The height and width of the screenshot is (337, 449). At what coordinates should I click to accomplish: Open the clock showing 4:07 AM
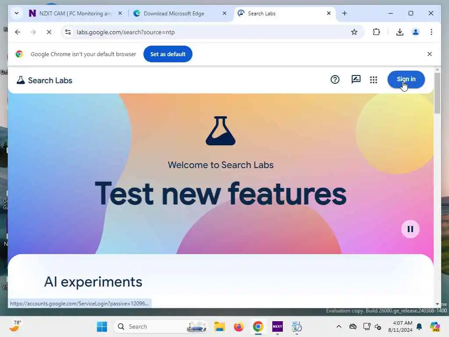[x=400, y=326]
